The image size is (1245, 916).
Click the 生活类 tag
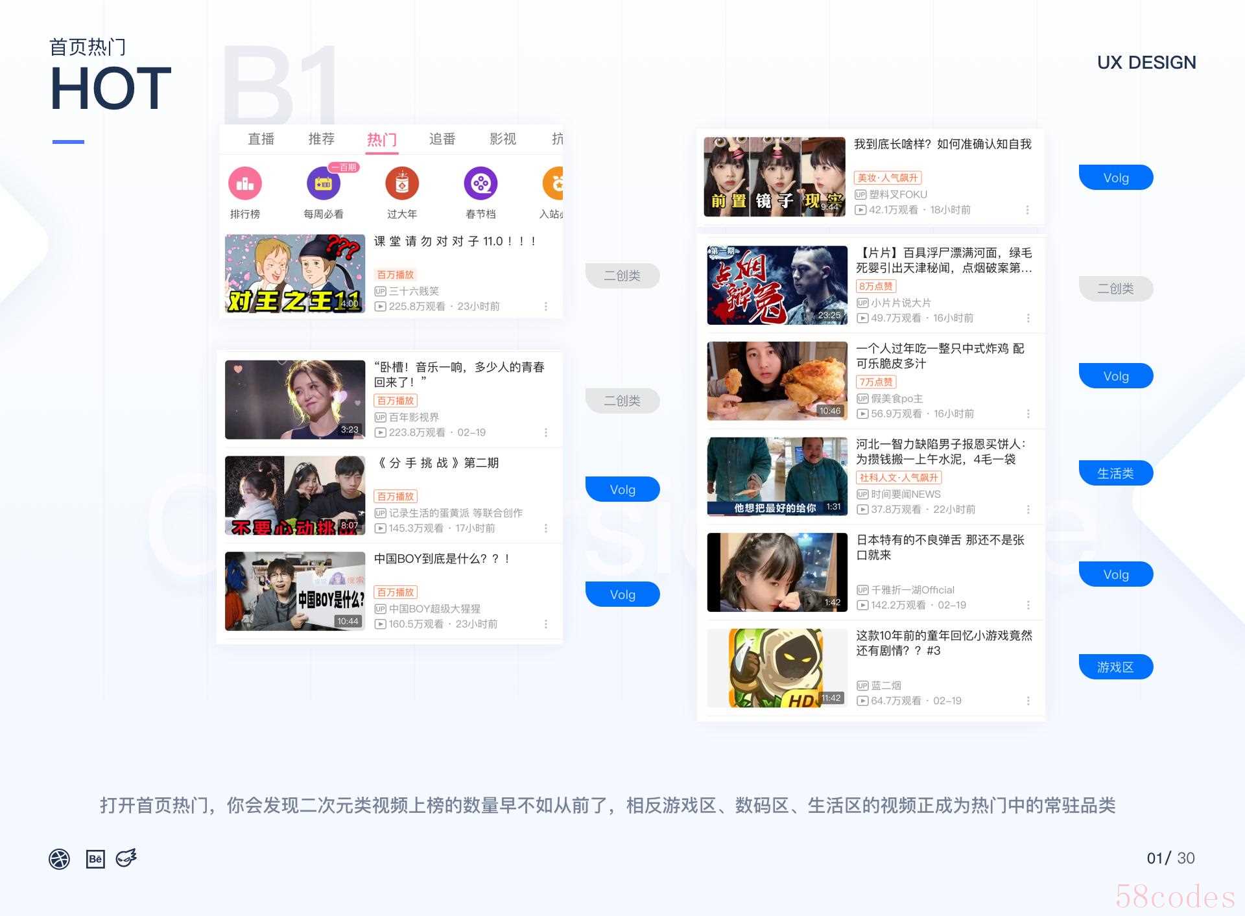(1116, 473)
